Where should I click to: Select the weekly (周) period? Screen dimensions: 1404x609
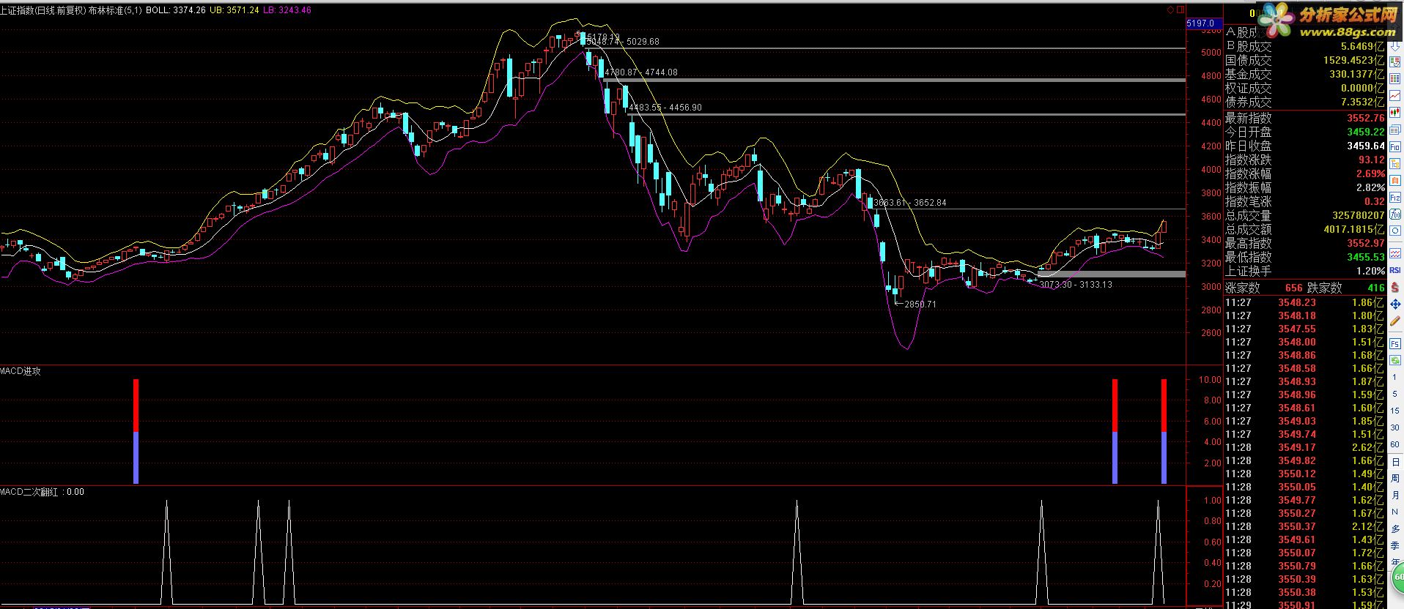1396,479
